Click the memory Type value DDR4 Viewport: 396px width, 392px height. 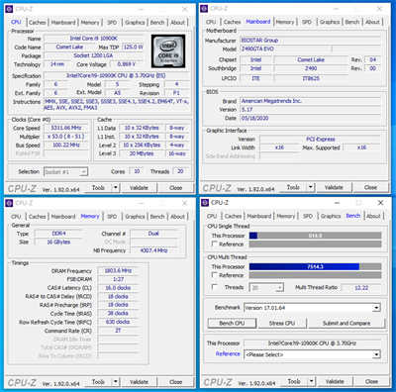coord(58,234)
